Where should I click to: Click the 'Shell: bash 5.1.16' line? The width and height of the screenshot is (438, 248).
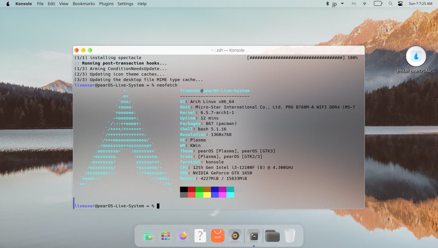(203, 129)
